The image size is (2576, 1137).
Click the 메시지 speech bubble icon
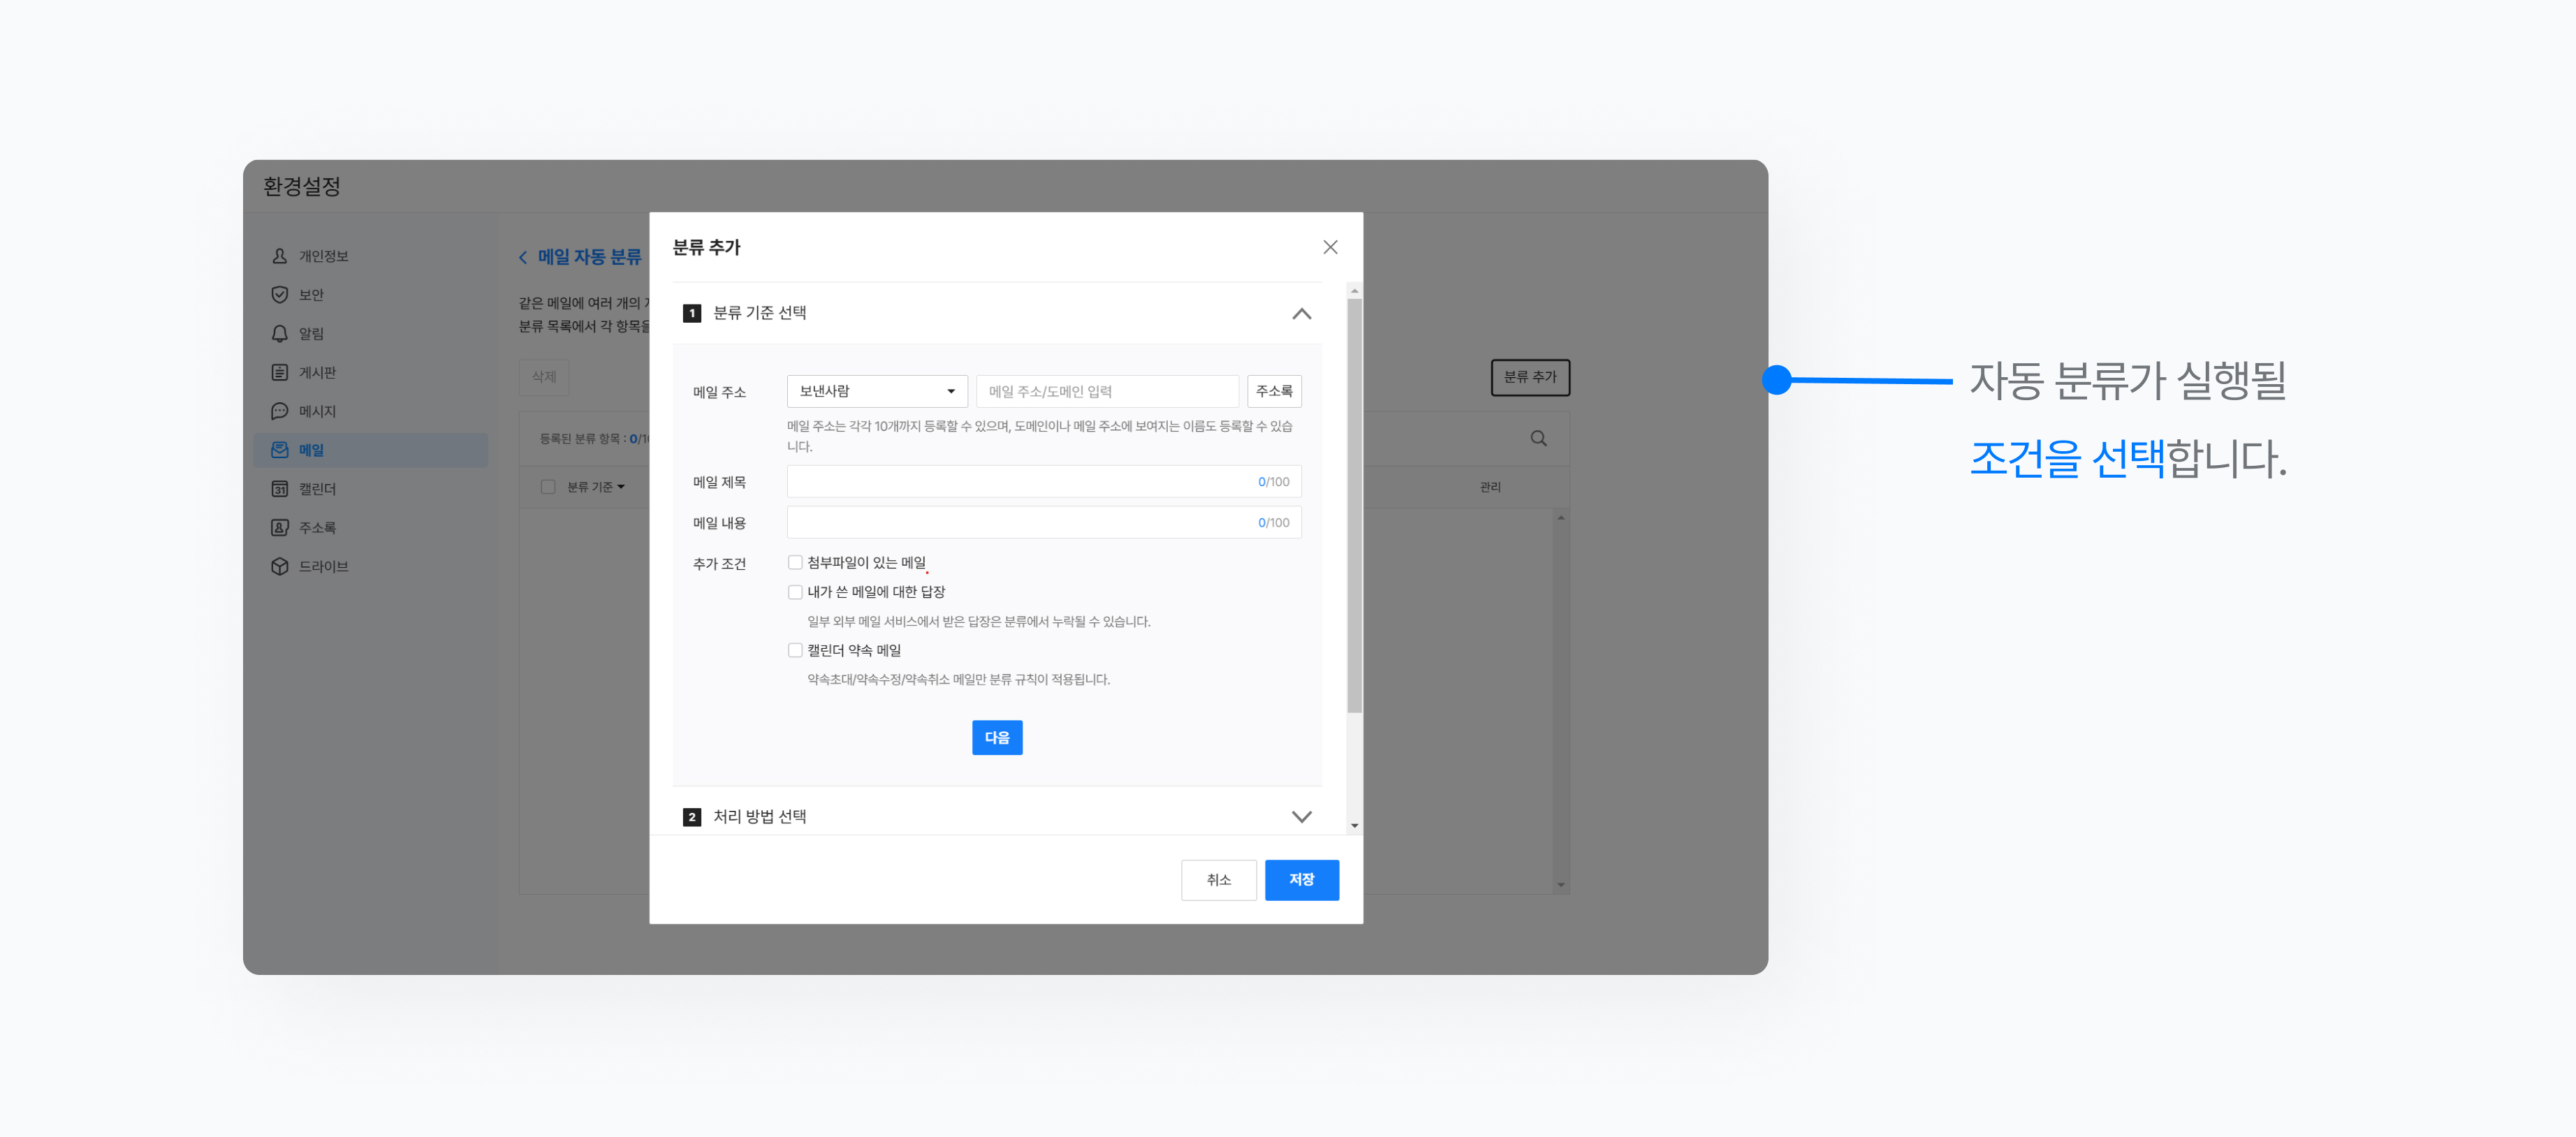pyautogui.click(x=280, y=411)
